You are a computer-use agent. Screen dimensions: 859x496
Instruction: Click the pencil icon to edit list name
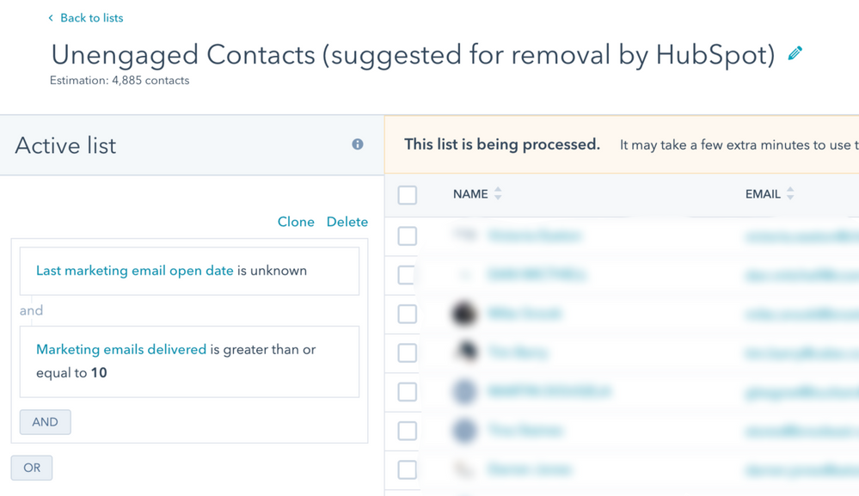(x=795, y=53)
